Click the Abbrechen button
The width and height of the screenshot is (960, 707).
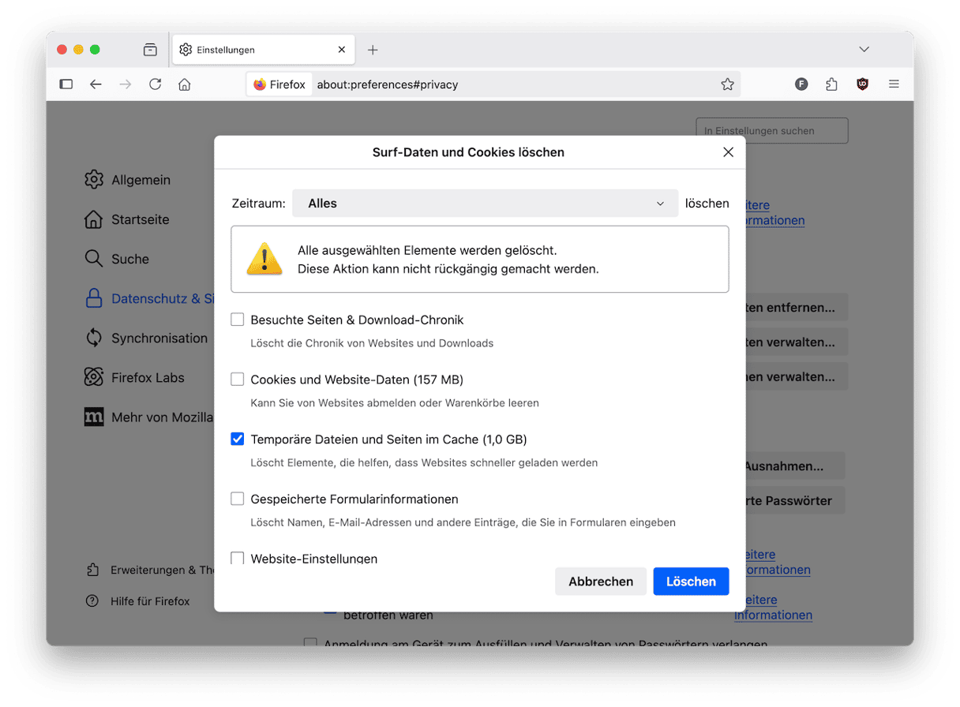601,582
